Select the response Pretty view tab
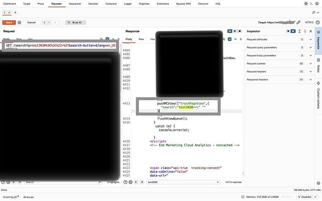 point(129,39)
